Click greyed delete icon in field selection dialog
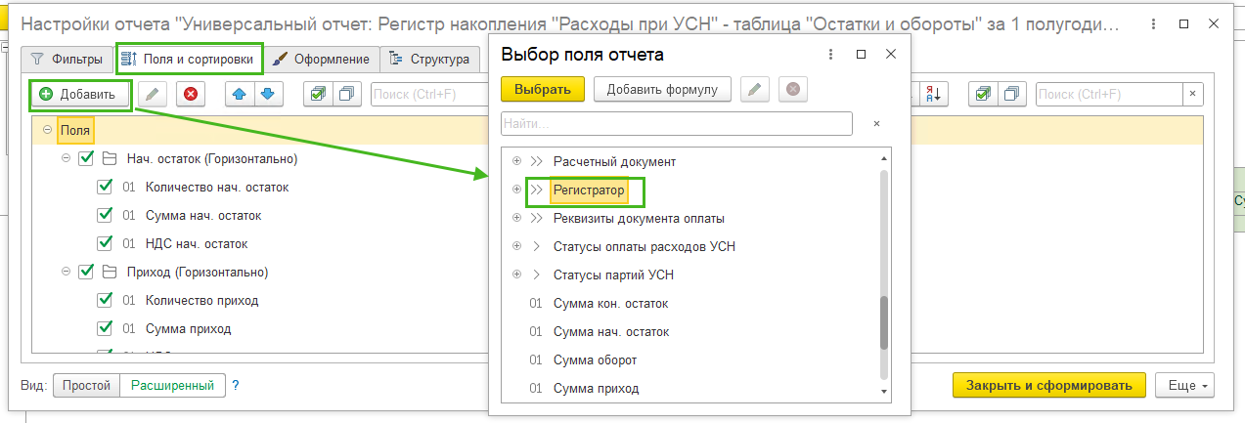 point(793,90)
